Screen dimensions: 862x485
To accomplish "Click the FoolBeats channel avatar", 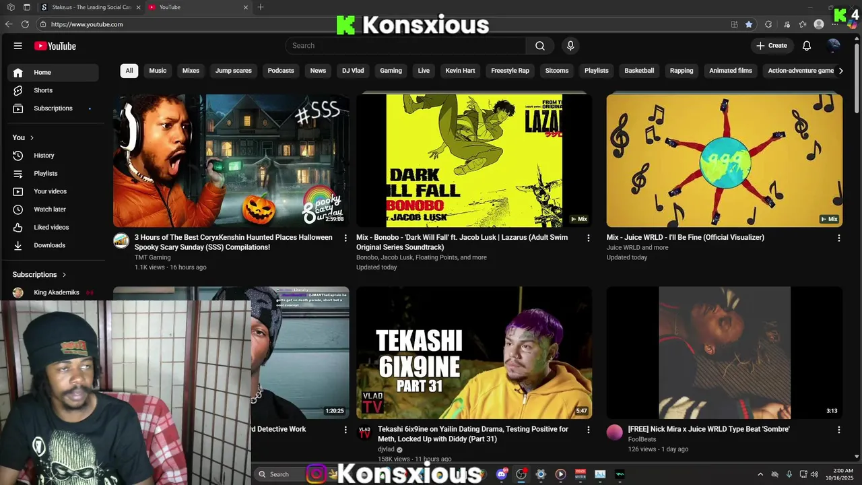I will tap(615, 432).
